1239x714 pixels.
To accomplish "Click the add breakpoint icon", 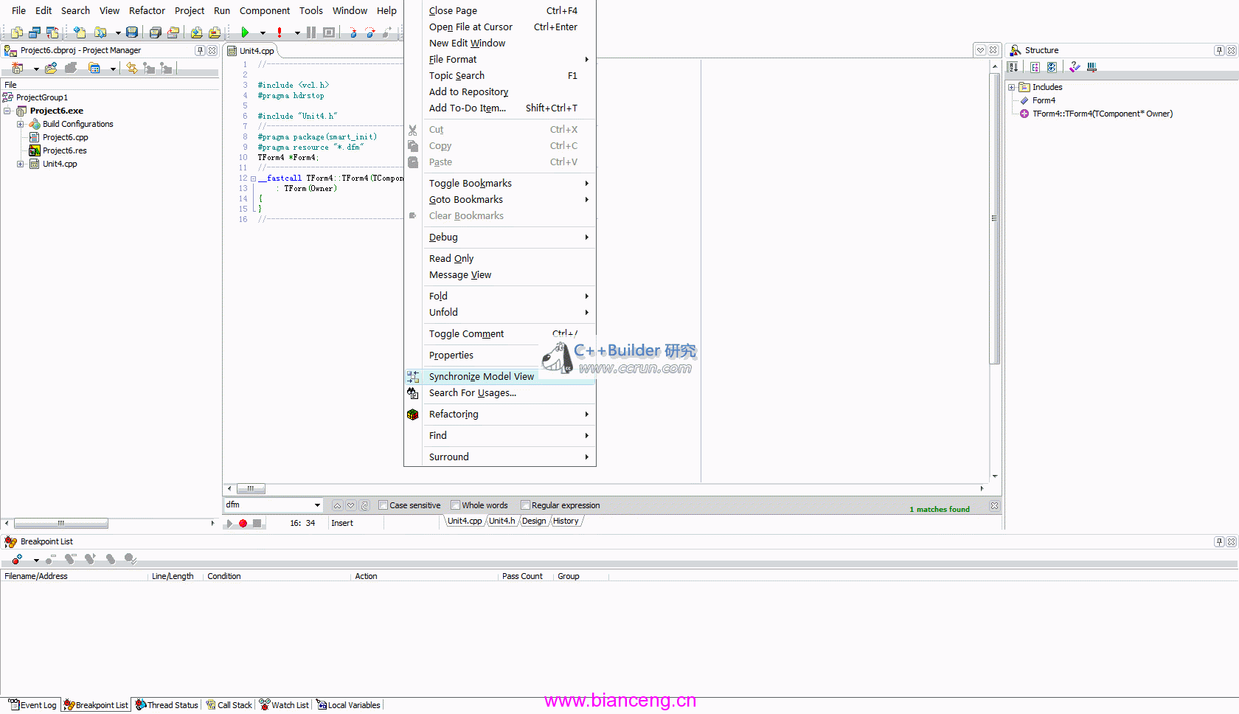I will pyautogui.click(x=16, y=559).
